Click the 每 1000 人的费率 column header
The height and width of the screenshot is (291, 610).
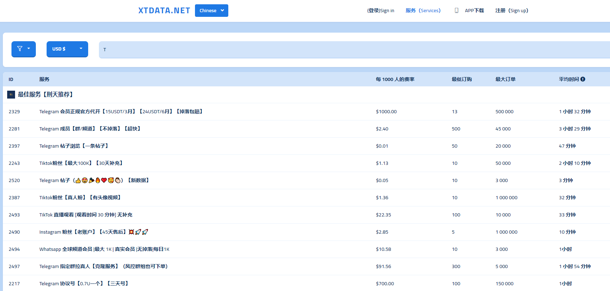coord(395,79)
